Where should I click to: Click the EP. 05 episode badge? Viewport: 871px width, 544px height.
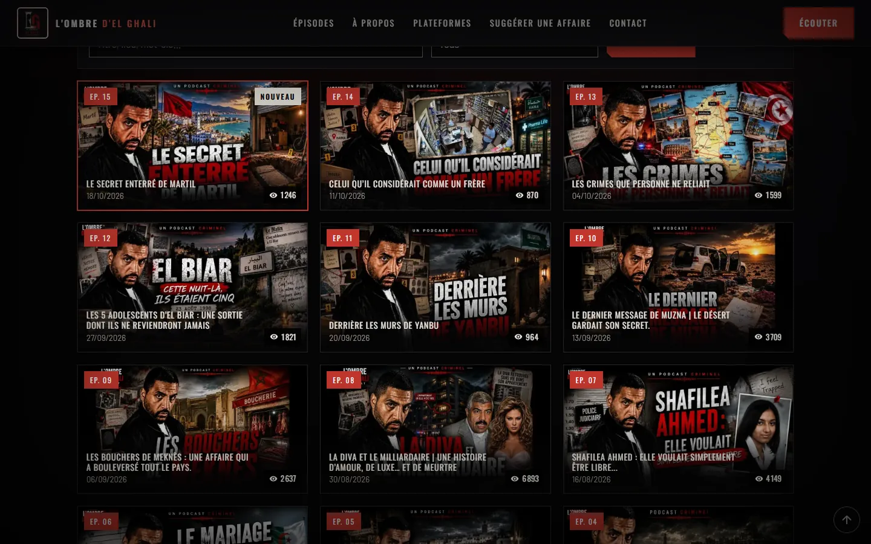[344, 522]
